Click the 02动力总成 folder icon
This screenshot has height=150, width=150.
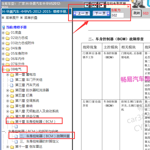(8, 38)
